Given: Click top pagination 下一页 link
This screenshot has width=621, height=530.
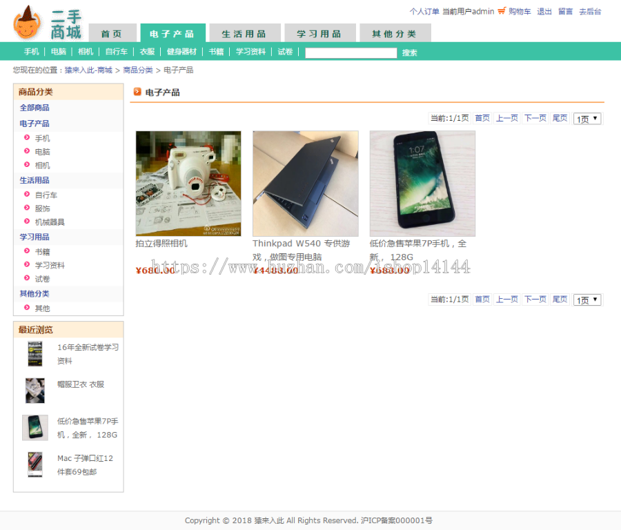Looking at the screenshot, I should pyautogui.click(x=535, y=118).
